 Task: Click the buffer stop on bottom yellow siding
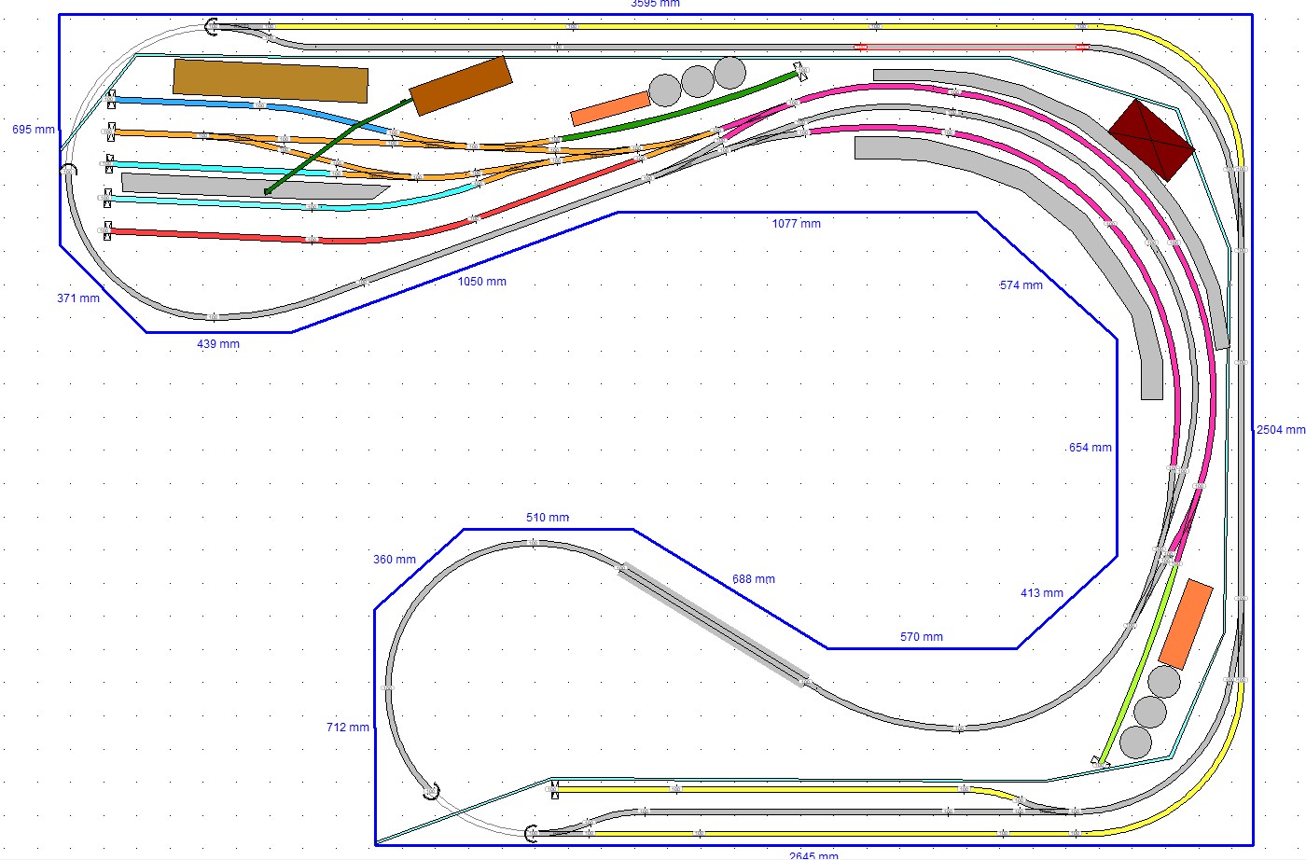tap(554, 789)
